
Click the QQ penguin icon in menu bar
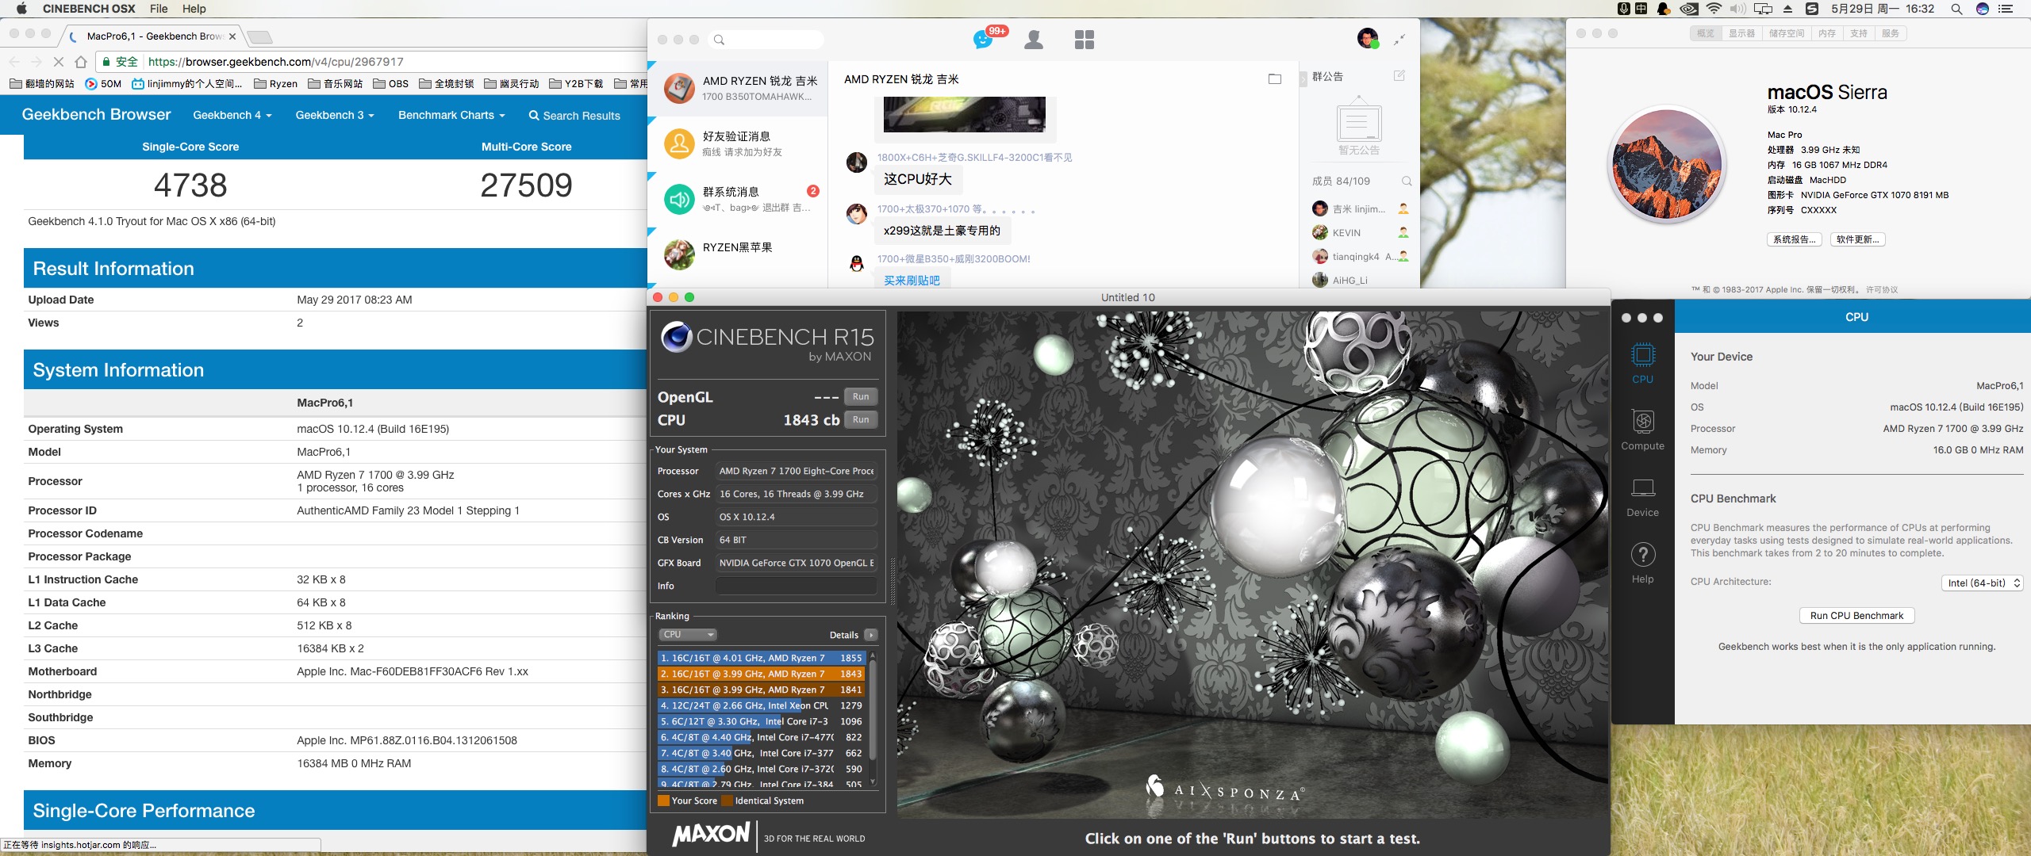pos(1664,9)
